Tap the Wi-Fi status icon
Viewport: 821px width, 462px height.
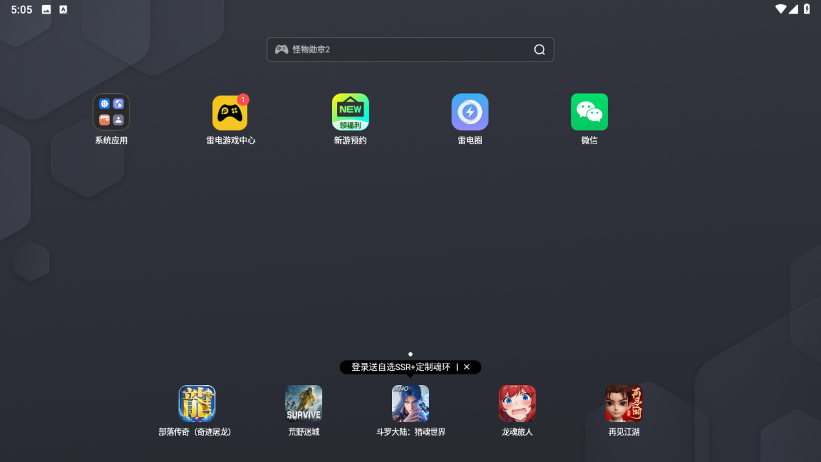(781, 9)
